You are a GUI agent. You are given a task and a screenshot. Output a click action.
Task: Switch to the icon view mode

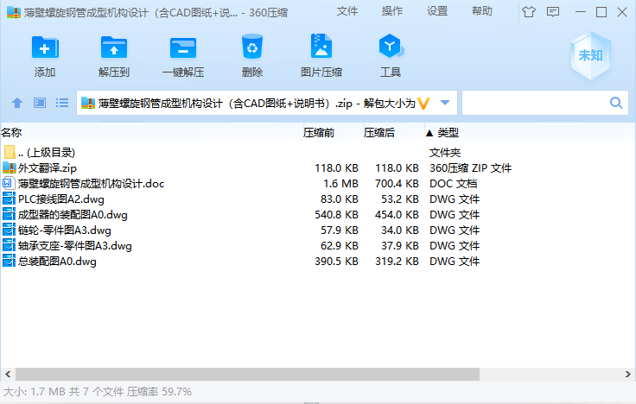40,103
